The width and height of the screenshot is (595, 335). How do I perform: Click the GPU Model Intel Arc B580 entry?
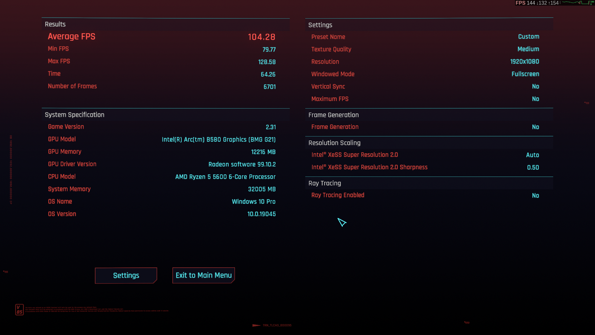(218, 140)
